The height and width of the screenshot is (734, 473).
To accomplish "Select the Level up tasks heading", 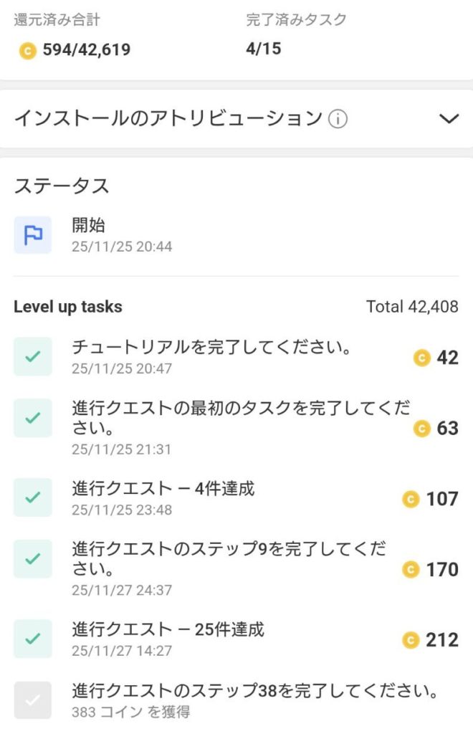I will [x=68, y=307].
